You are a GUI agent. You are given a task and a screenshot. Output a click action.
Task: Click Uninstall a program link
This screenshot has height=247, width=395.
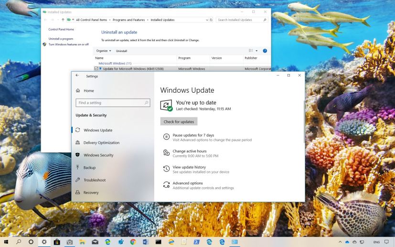[61, 39]
